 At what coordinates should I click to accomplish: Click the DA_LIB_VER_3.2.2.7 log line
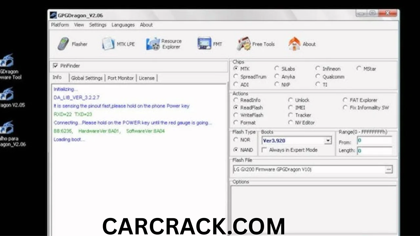77,97
